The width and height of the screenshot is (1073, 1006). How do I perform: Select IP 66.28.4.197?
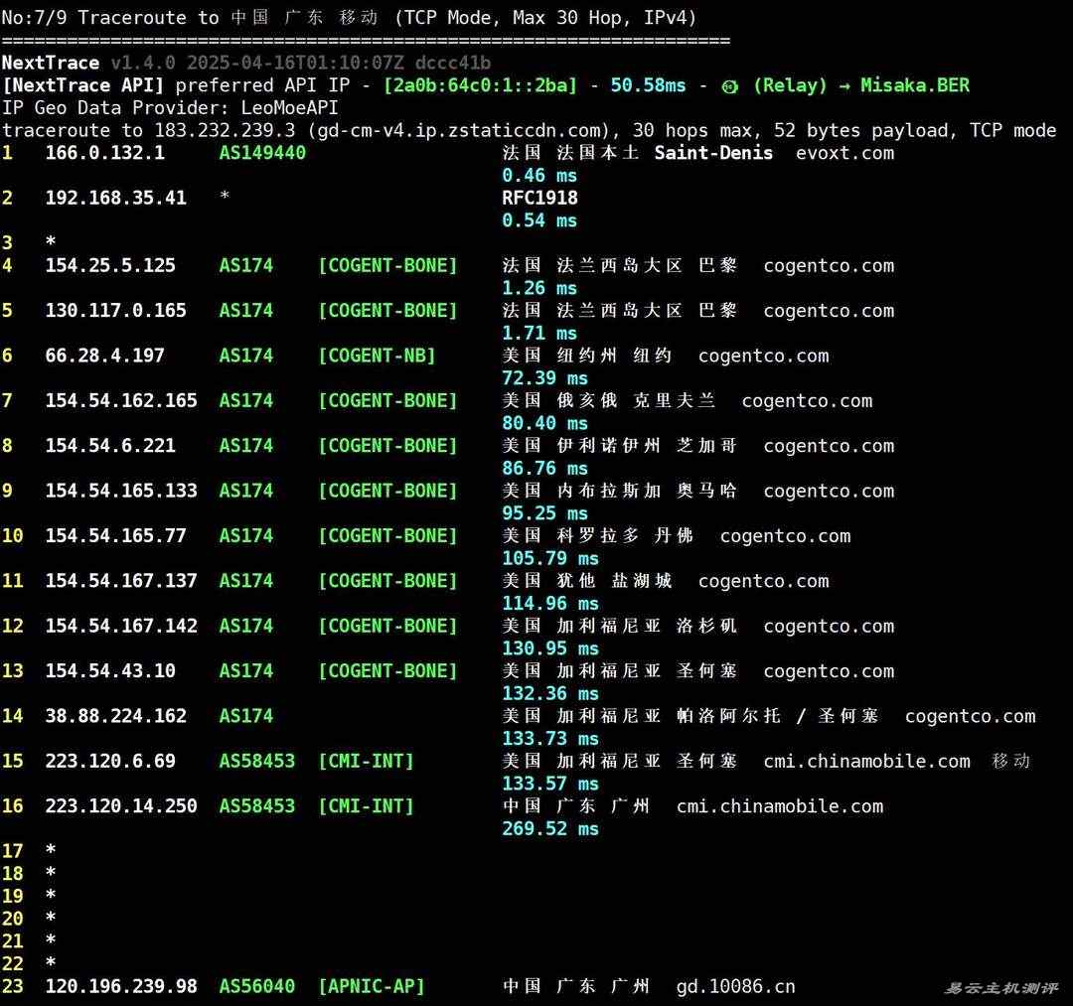(x=104, y=356)
